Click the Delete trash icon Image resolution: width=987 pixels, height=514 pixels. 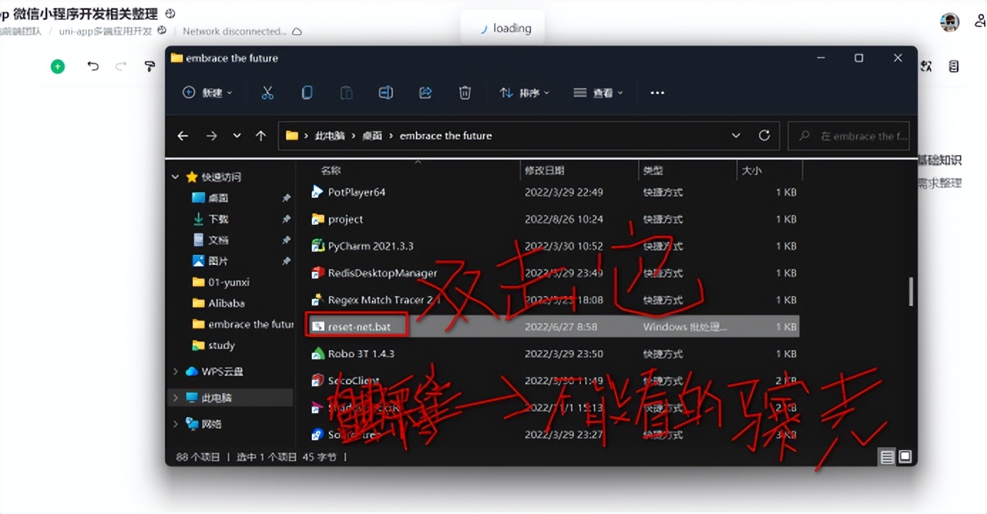(464, 93)
